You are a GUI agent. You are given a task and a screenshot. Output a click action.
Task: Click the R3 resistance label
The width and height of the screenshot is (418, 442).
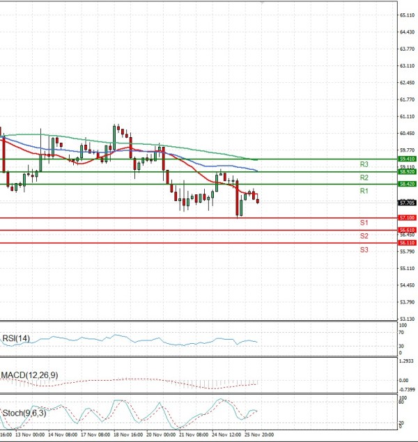point(364,165)
